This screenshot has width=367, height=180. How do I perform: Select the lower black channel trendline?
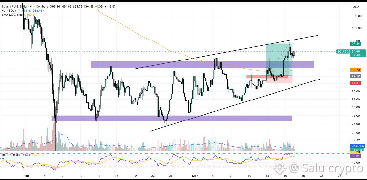coord(234,105)
